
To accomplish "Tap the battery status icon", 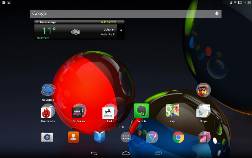I will 240,3.
